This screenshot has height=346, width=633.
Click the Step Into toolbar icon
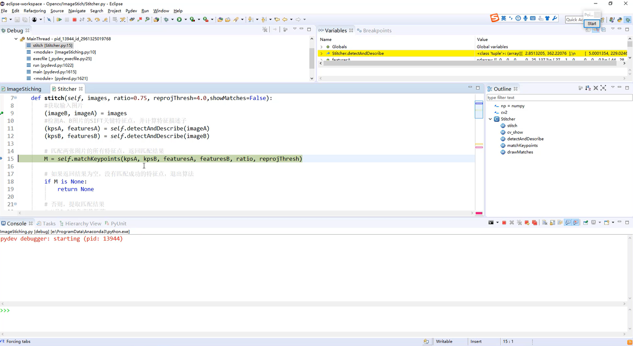pos(89,20)
